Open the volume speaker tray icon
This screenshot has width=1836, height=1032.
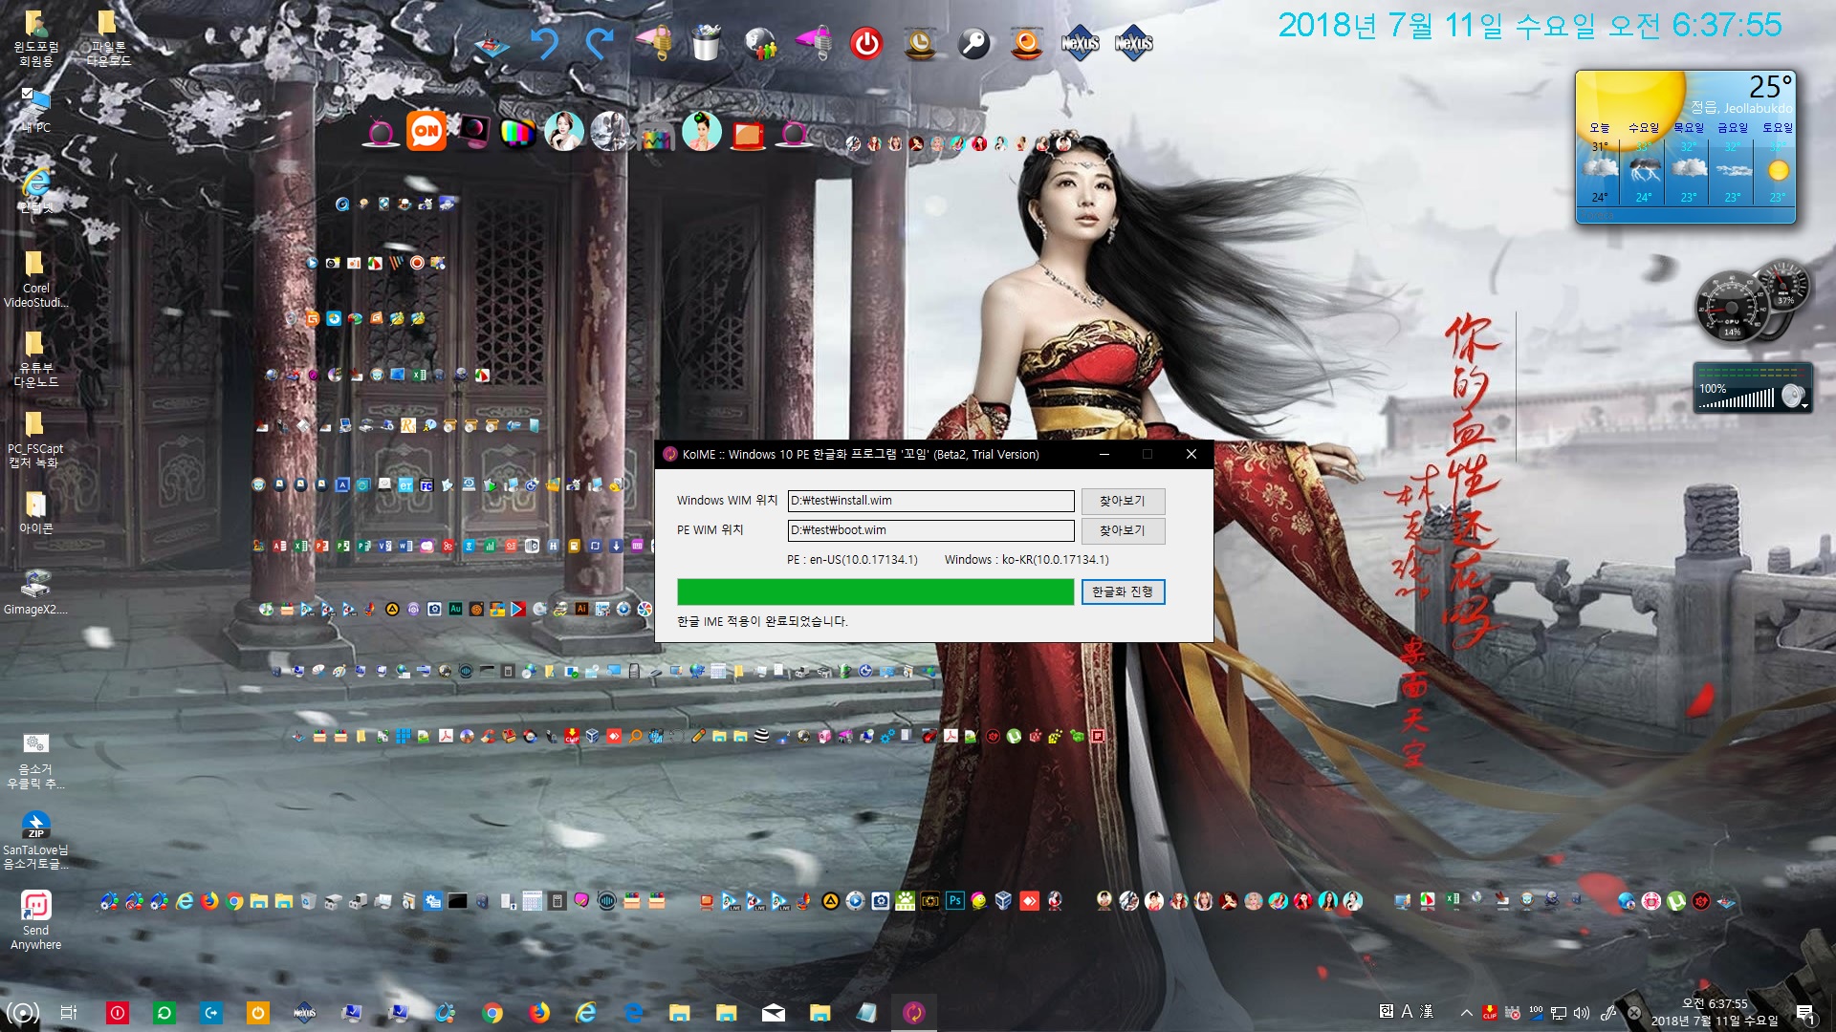coord(1582,1013)
